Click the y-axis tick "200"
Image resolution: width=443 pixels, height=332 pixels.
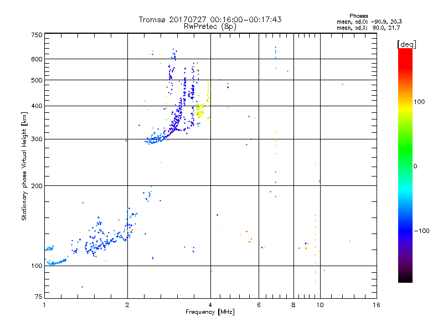[x=37, y=186]
